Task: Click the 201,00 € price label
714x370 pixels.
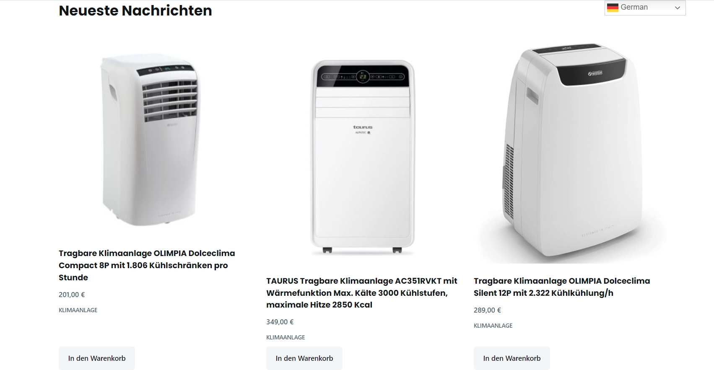Action: tap(72, 295)
